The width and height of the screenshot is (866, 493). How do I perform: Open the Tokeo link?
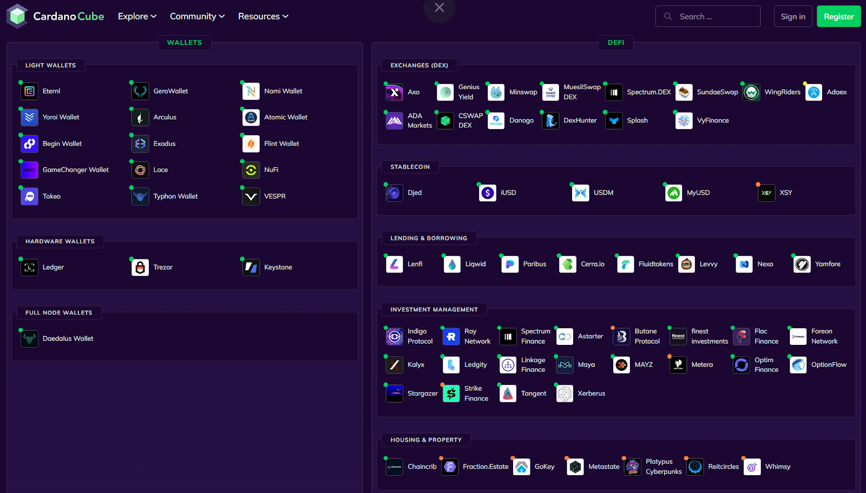coord(51,197)
